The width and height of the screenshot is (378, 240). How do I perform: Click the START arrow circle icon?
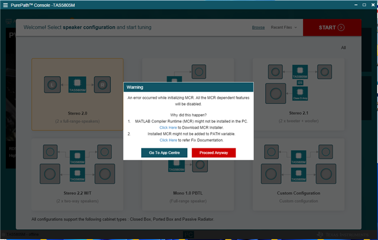pos(341,28)
